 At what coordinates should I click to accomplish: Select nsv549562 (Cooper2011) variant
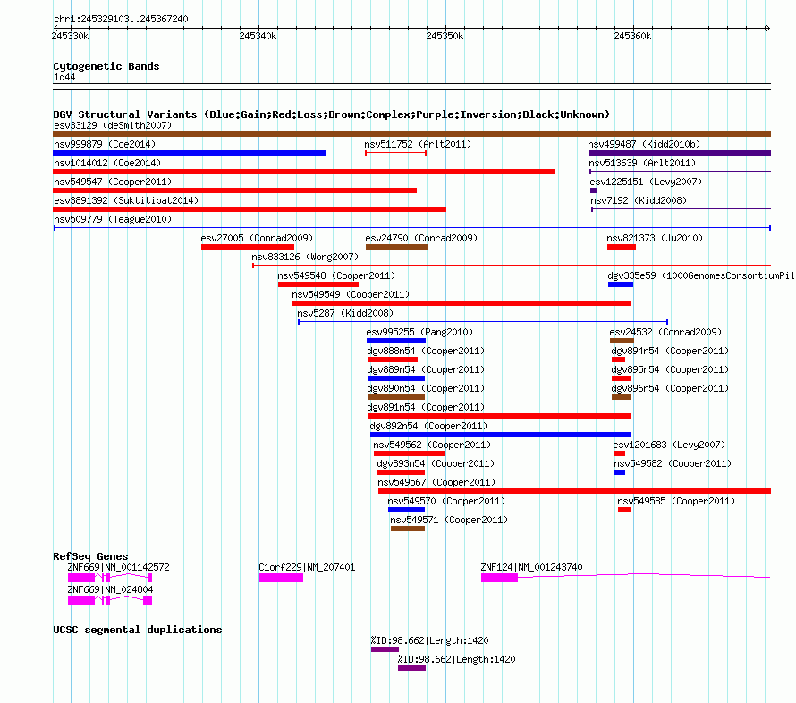click(409, 453)
